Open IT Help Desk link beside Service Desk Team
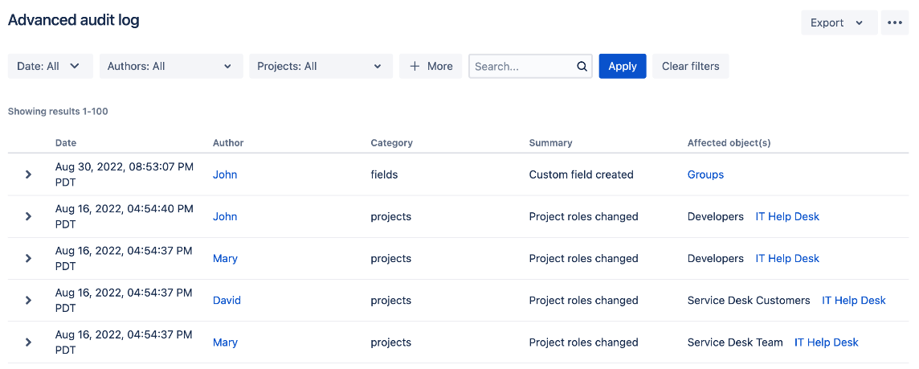The height and width of the screenshot is (369, 919). click(x=827, y=342)
